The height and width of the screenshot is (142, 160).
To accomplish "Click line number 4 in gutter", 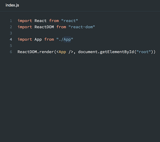I will [11, 39].
